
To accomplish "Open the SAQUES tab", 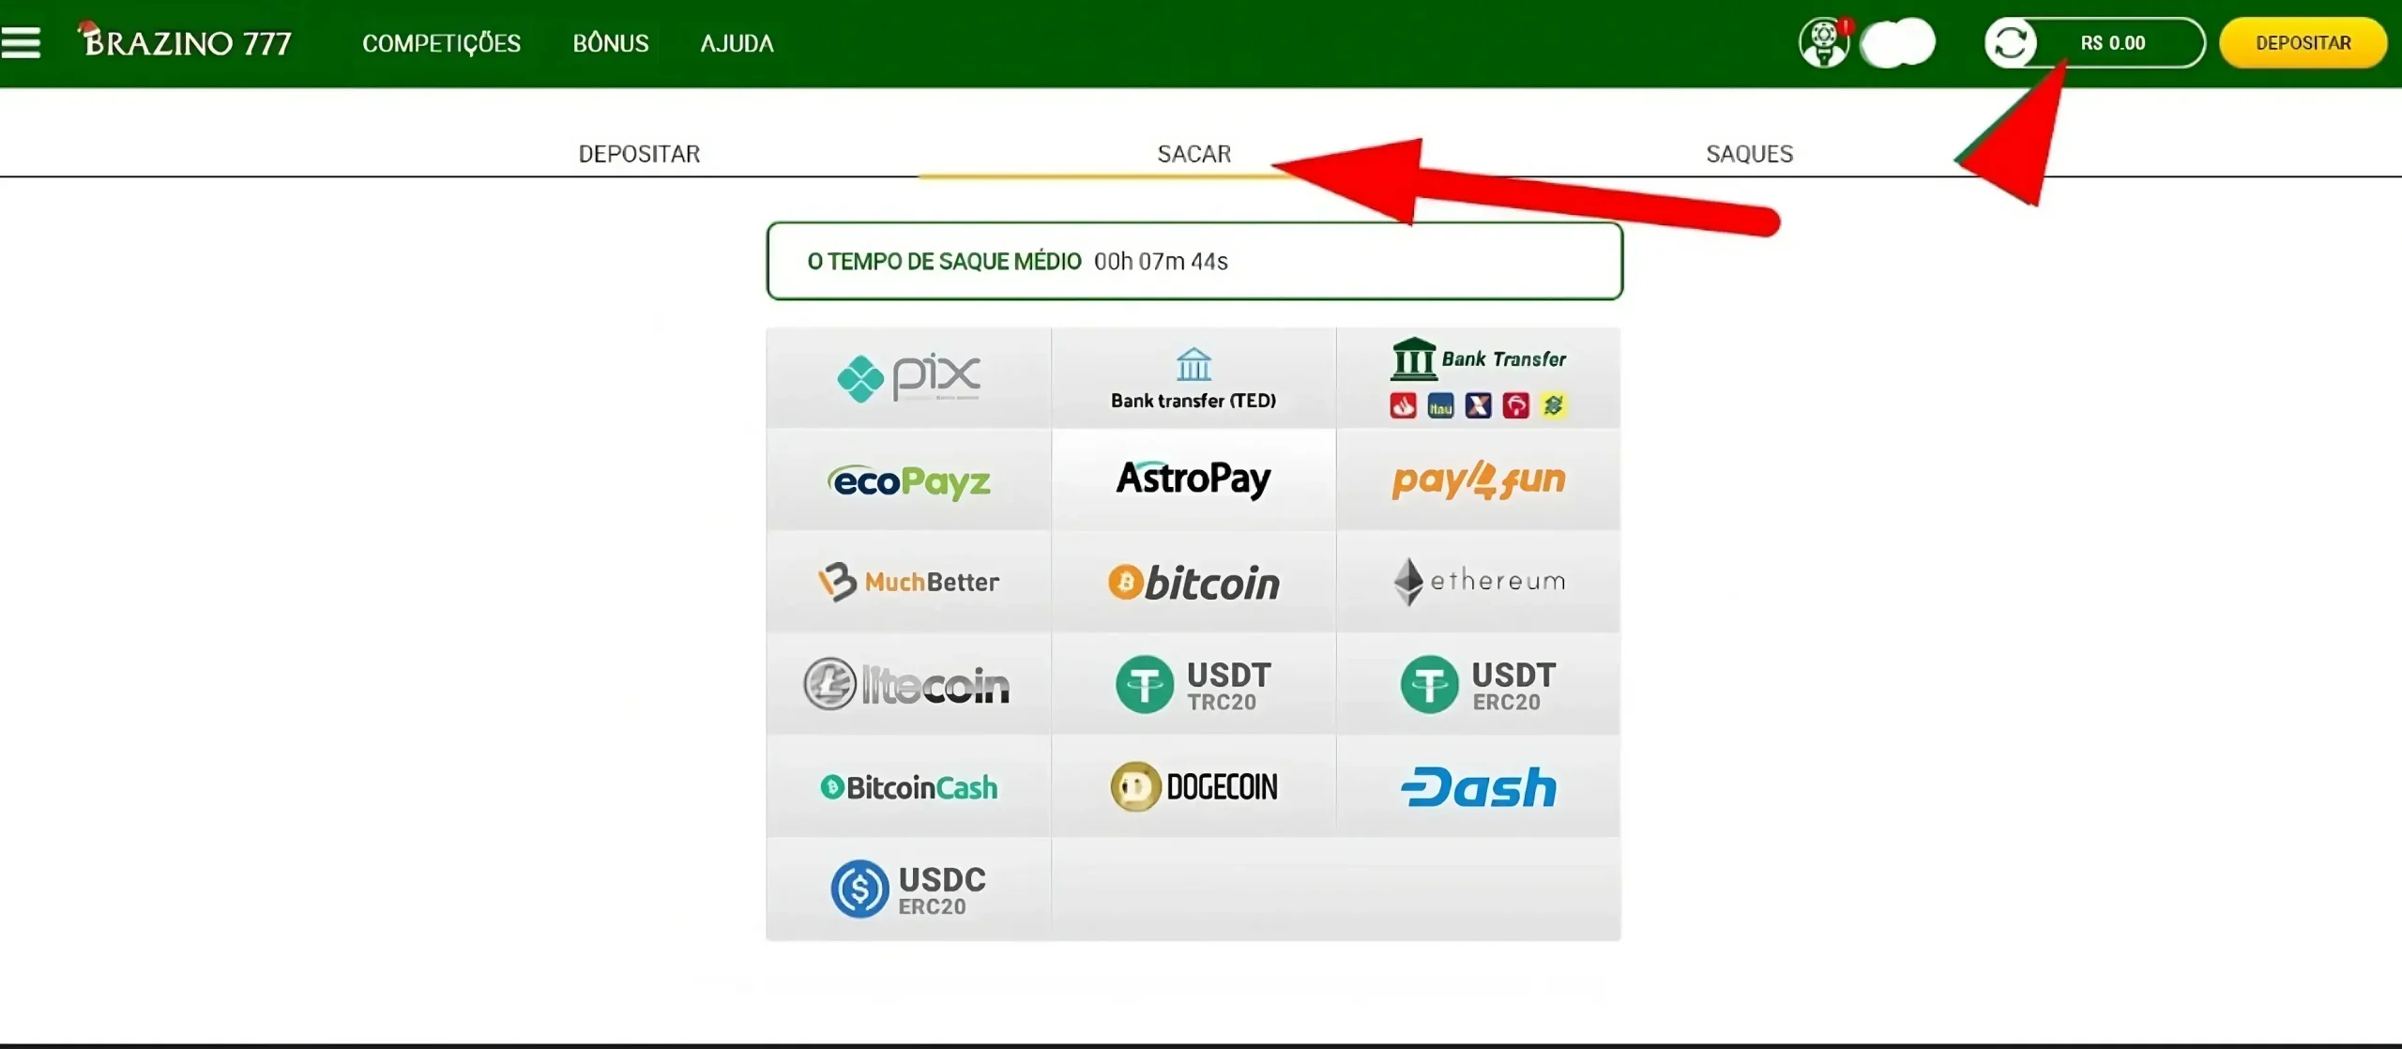I will coord(1749,154).
